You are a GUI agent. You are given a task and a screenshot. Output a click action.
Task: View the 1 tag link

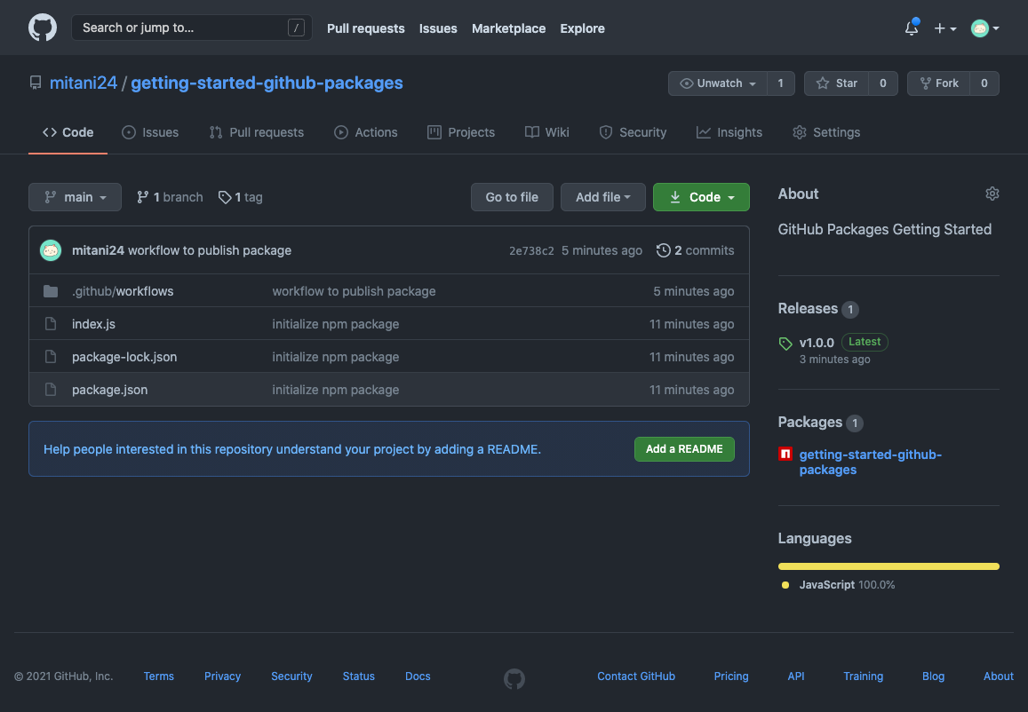(241, 197)
